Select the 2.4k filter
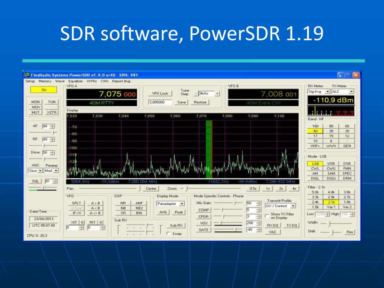This screenshot has width=384, height=288. click(x=315, y=202)
